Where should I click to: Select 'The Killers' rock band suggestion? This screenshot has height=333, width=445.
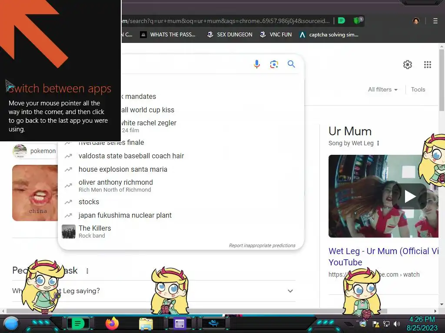point(181,232)
